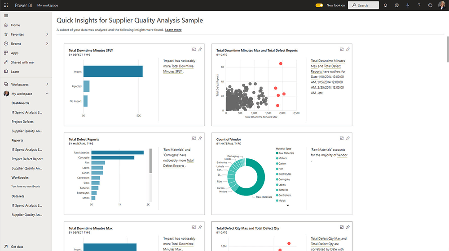This screenshot has width=449, height=251.
Task: Open the settings gear icon
Action: coord(396,5)
